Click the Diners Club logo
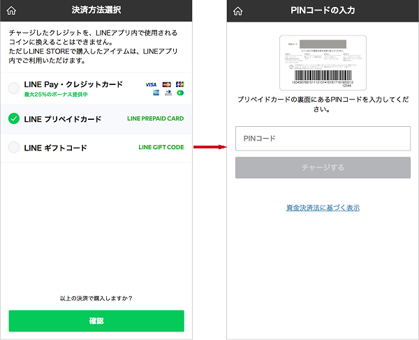The width and height of the screenshot is (419, 340). click(x=168, y=93)
